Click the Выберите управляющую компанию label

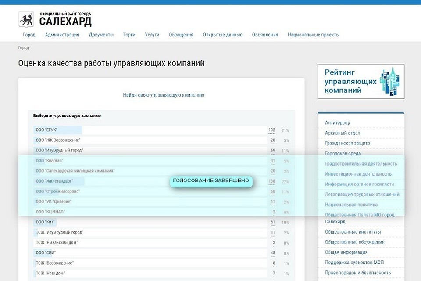[x=67, y=115]
